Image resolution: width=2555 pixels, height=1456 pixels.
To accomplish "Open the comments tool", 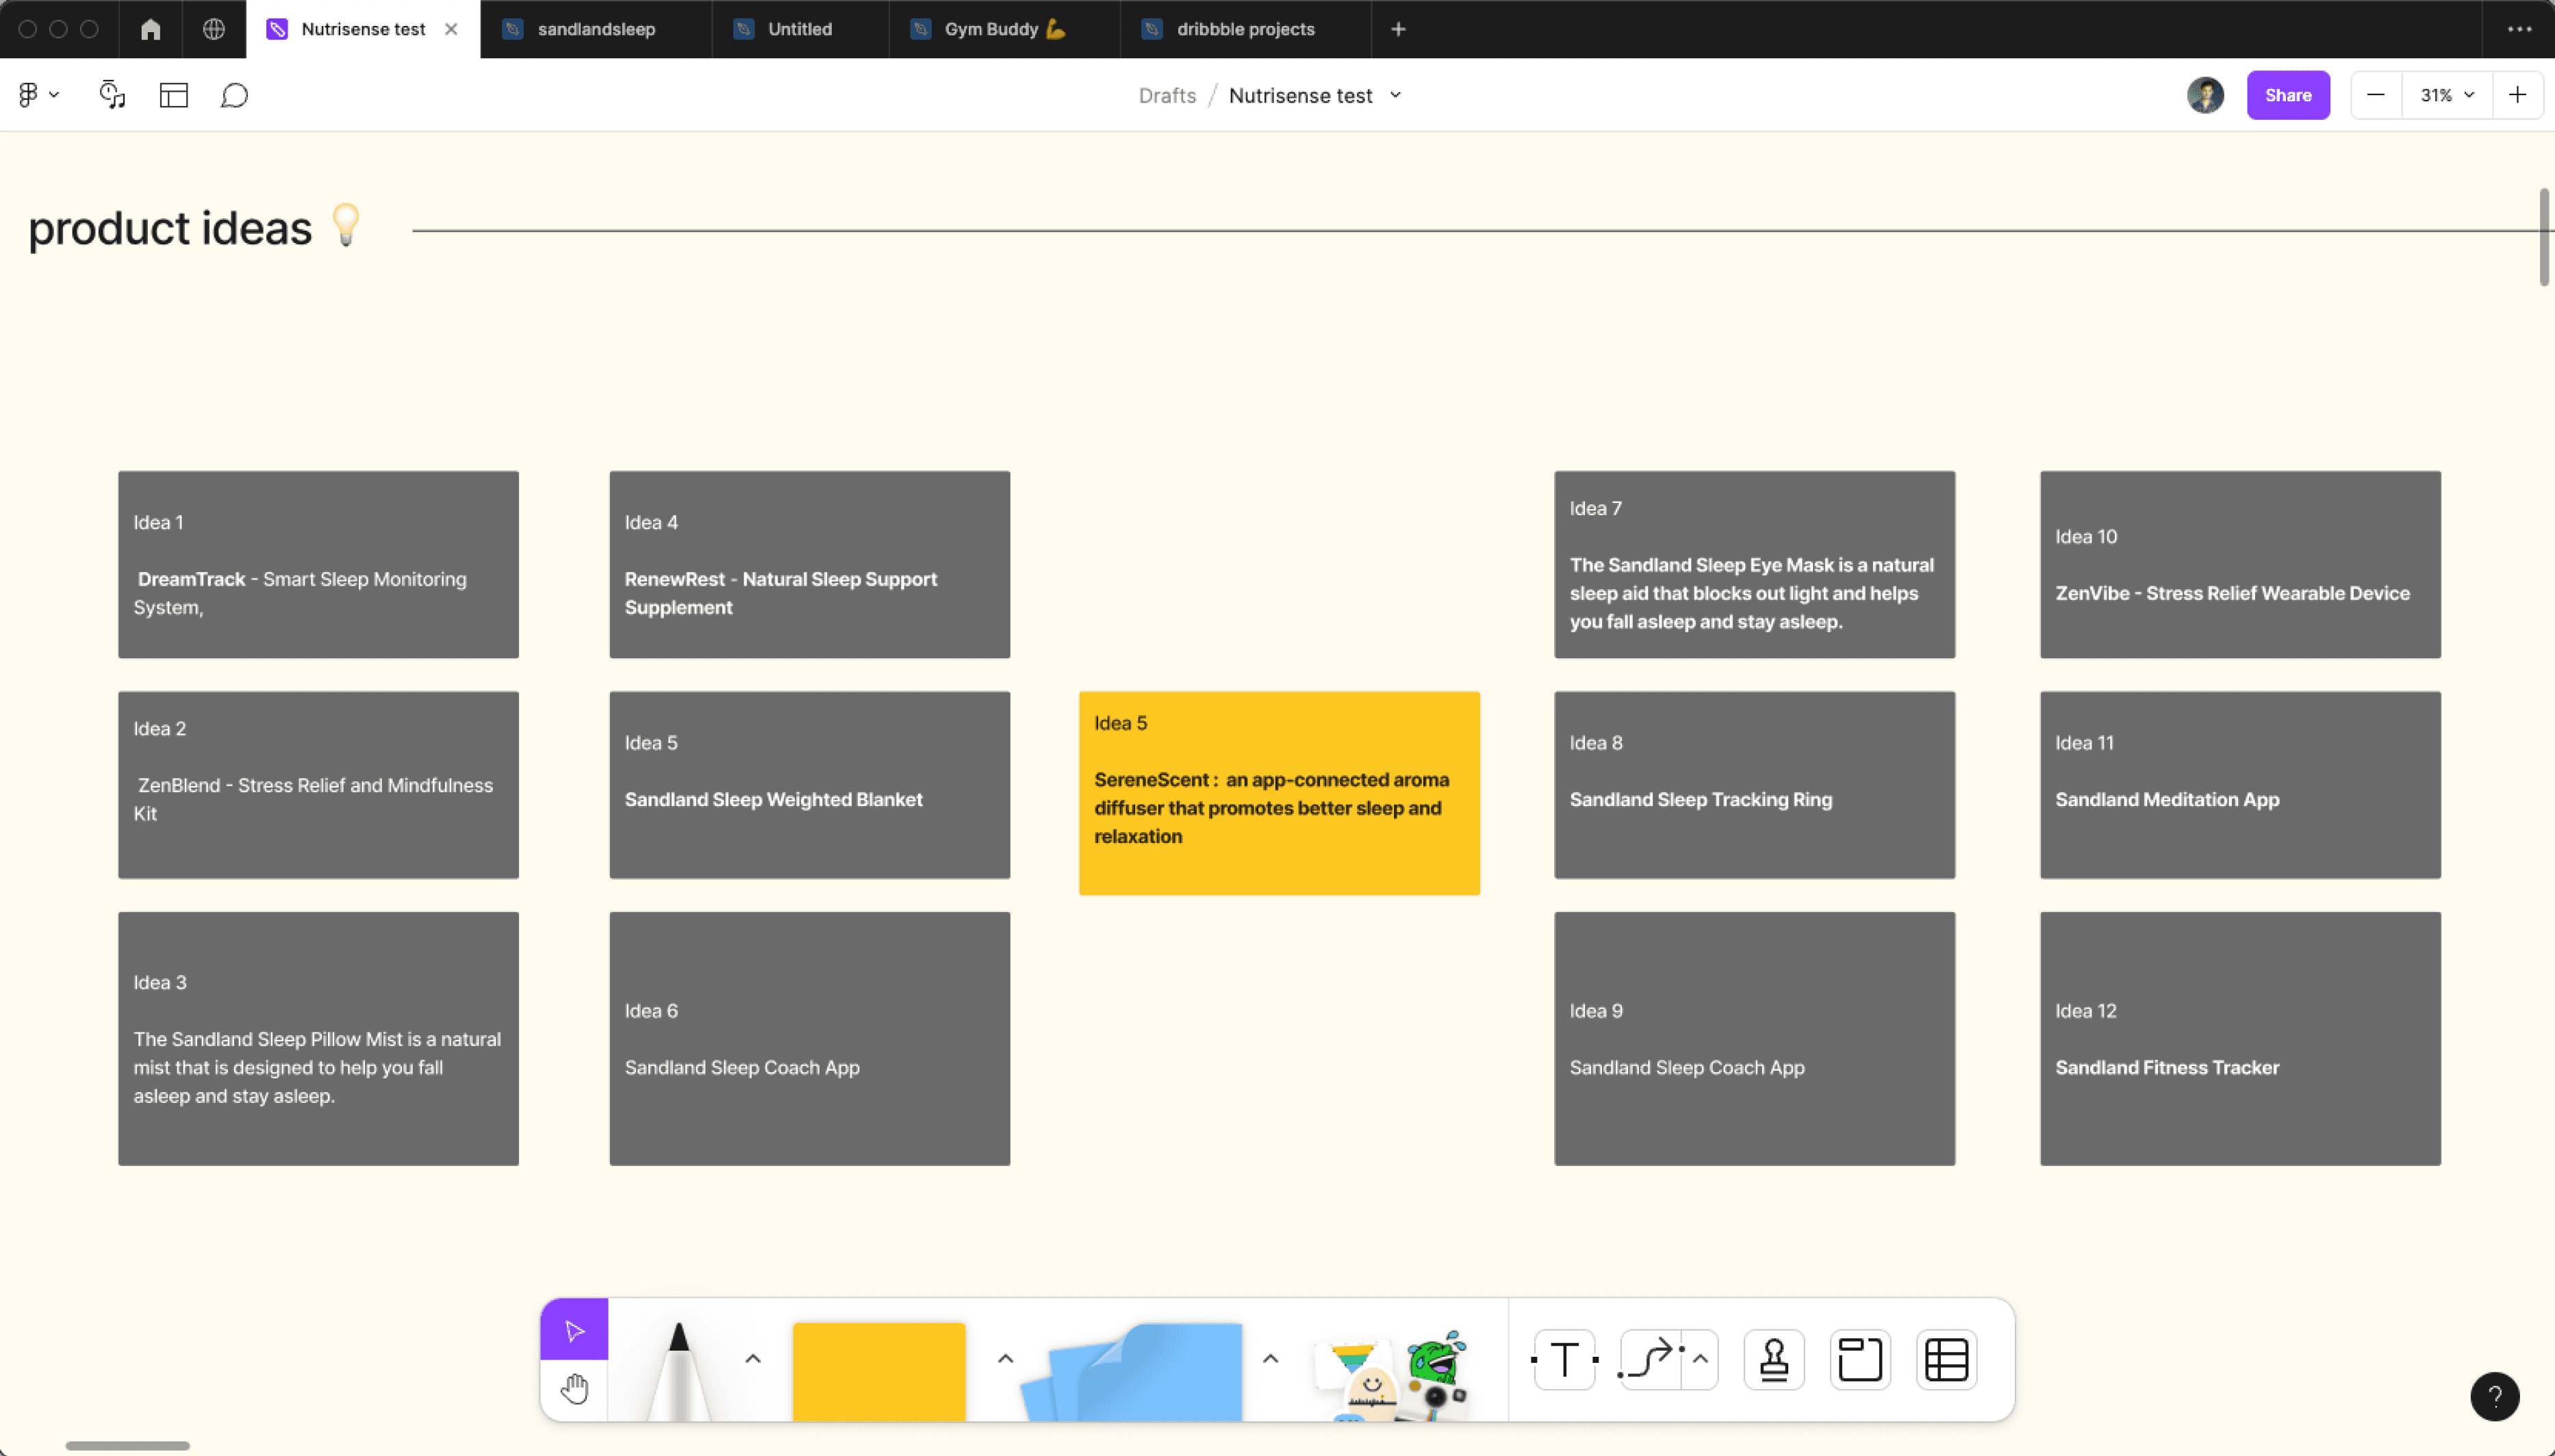I will pyautogui.click(x=234, y=95).
